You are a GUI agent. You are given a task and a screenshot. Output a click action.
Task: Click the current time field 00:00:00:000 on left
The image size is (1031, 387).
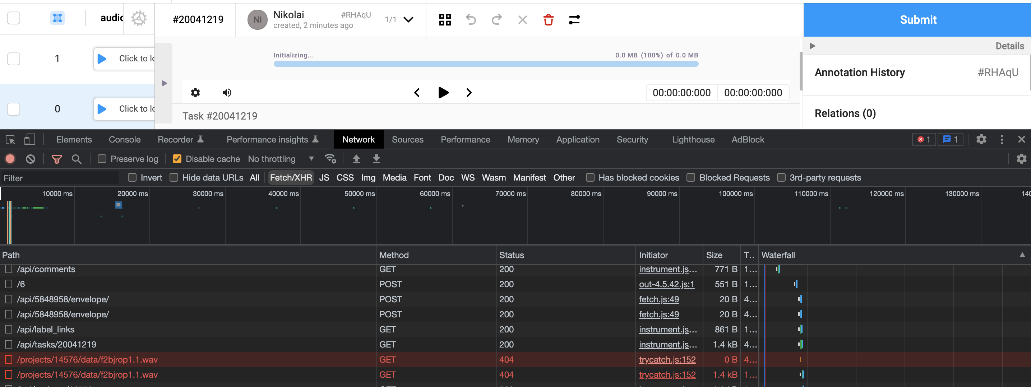pyautogui.click(x=681, y=93)
